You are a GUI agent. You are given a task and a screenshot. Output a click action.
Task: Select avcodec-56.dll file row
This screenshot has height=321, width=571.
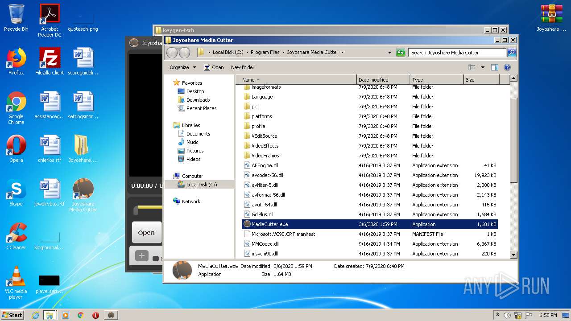click(x=370, y=175)
